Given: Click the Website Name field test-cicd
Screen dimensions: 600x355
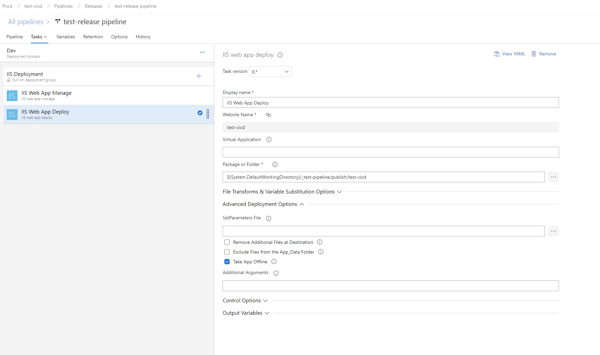Looking at the screenshot, I should pyautogui.click(x=391, y=127).
